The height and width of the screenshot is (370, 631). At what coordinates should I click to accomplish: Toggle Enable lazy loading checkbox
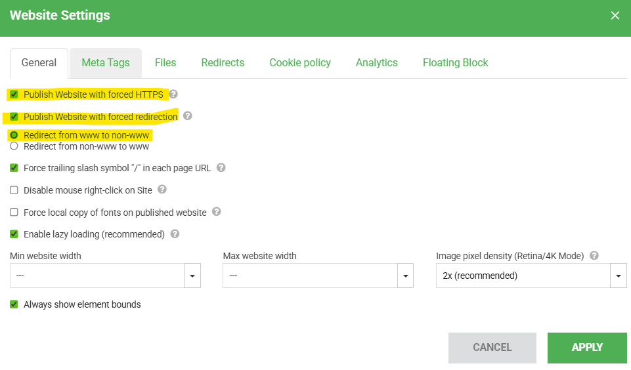click(x=14, y=234)
